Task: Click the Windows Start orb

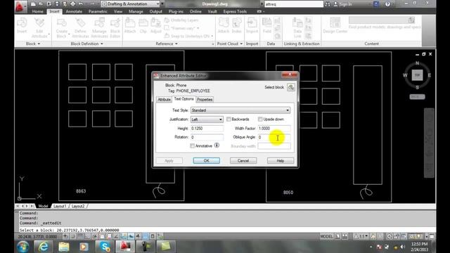Action: click(22, 247)
